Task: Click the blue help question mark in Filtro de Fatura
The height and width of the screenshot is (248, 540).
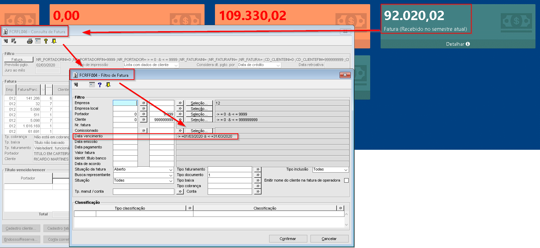Action: click(100, 85)
